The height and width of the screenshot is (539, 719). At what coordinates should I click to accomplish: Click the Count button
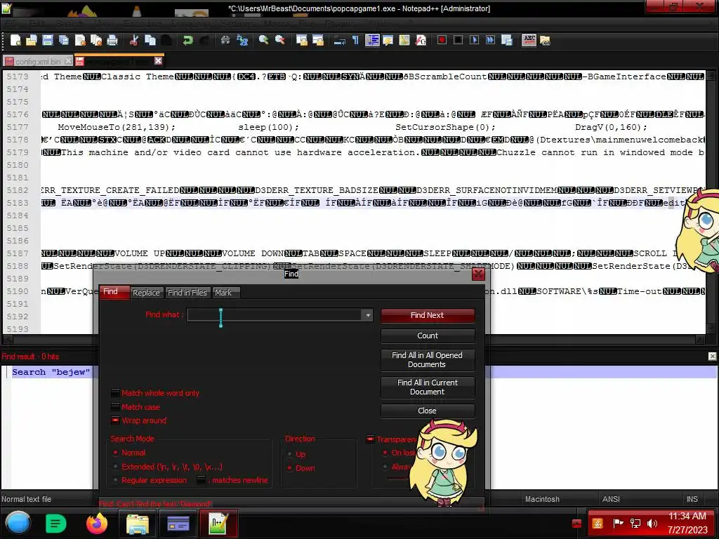click(428, 335)
